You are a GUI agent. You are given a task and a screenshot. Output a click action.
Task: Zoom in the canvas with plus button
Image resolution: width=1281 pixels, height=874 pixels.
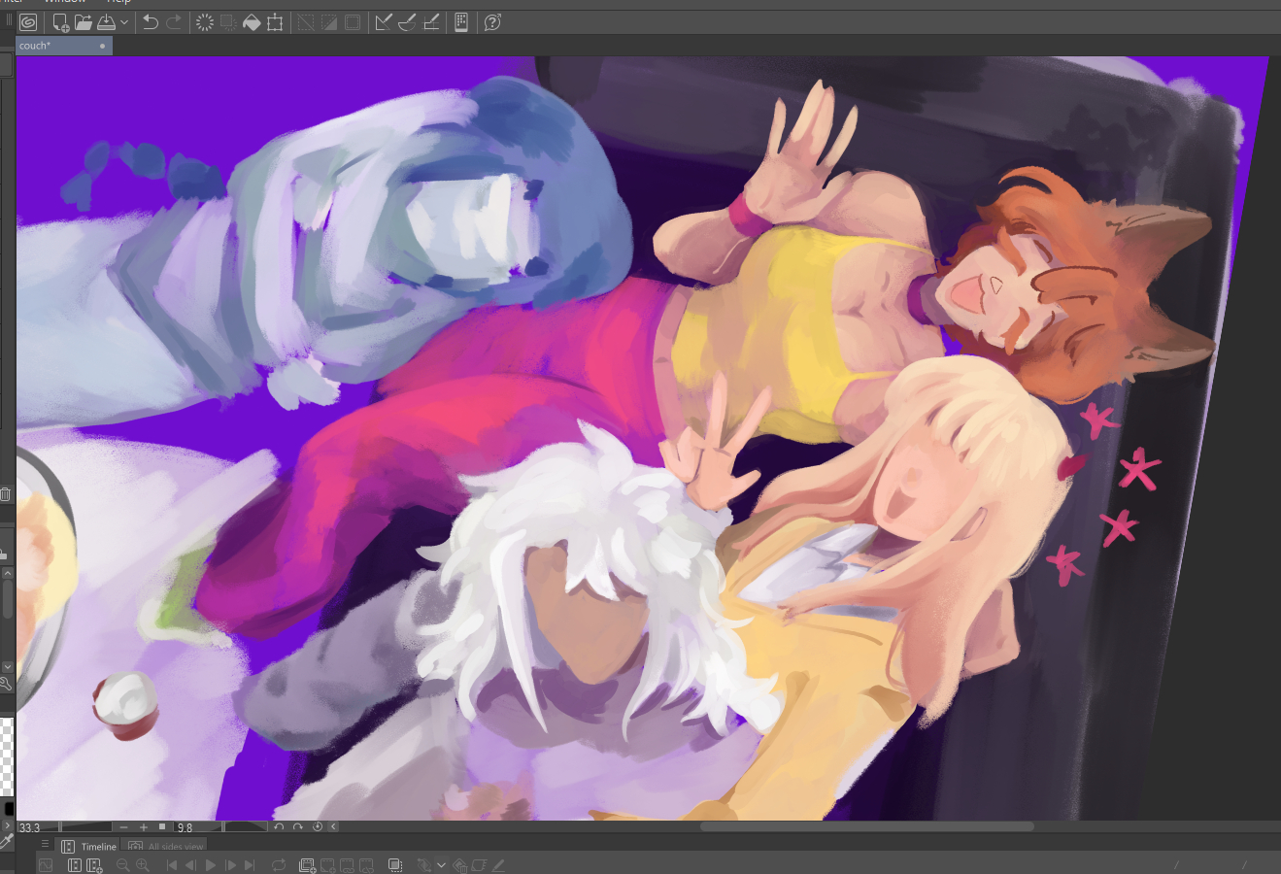pyautogui.click(x=144, y=827)
